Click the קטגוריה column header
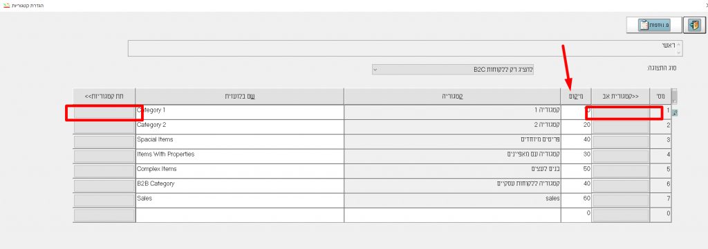 click(452, 96)
